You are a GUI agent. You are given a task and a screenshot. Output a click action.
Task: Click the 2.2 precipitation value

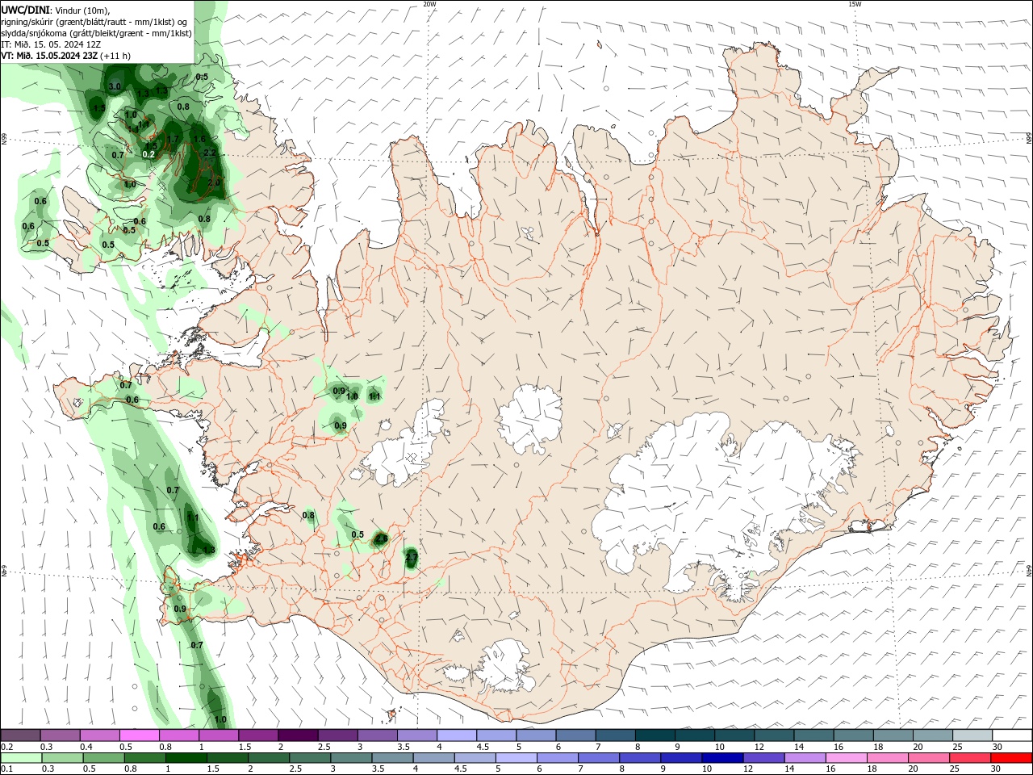tap(210, 153)
